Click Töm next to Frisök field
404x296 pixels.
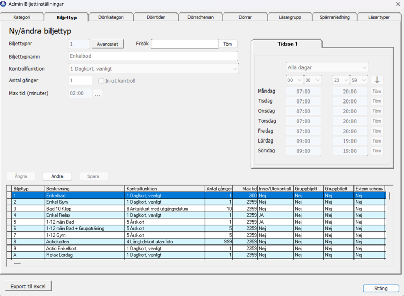pyautogui.click(x=228, y=44)
